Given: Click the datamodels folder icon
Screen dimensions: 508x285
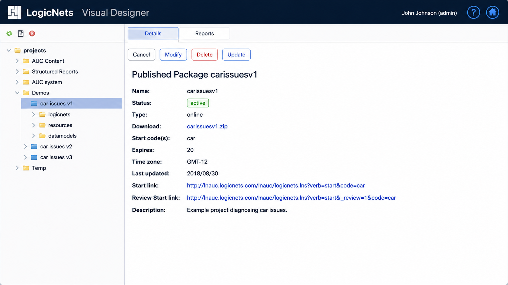Looking at the screenshot, I should pyautogui.click(x=43, y=136).
